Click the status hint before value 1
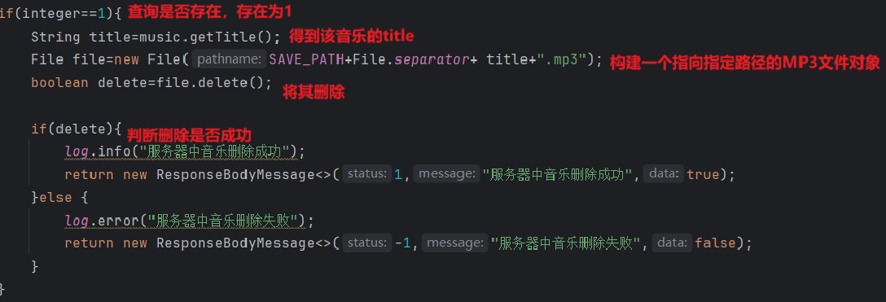The width and height of the screenshot is (886, 302). tap(366, 174)
